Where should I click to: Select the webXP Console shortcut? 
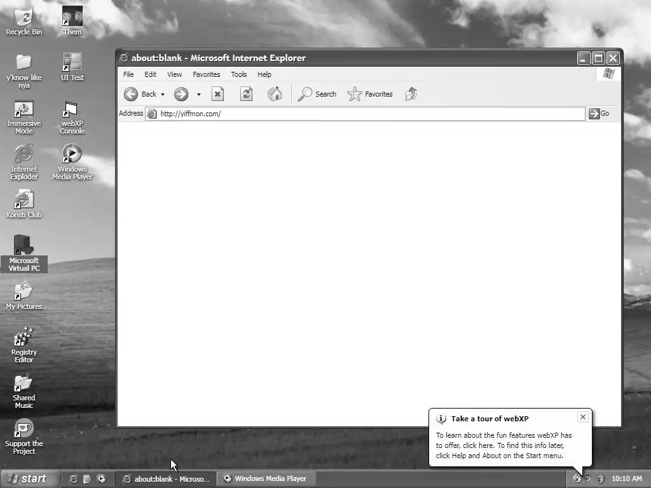click(x=72, y=118)
